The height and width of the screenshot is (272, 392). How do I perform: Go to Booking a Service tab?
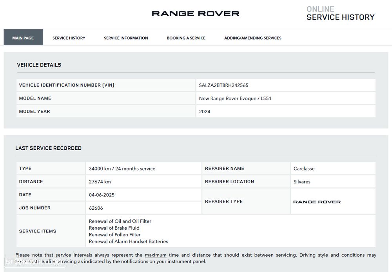pos(186,38)
